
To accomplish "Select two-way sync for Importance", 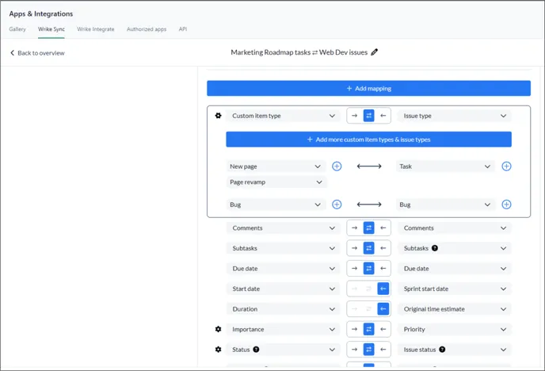I will point(369,329).
